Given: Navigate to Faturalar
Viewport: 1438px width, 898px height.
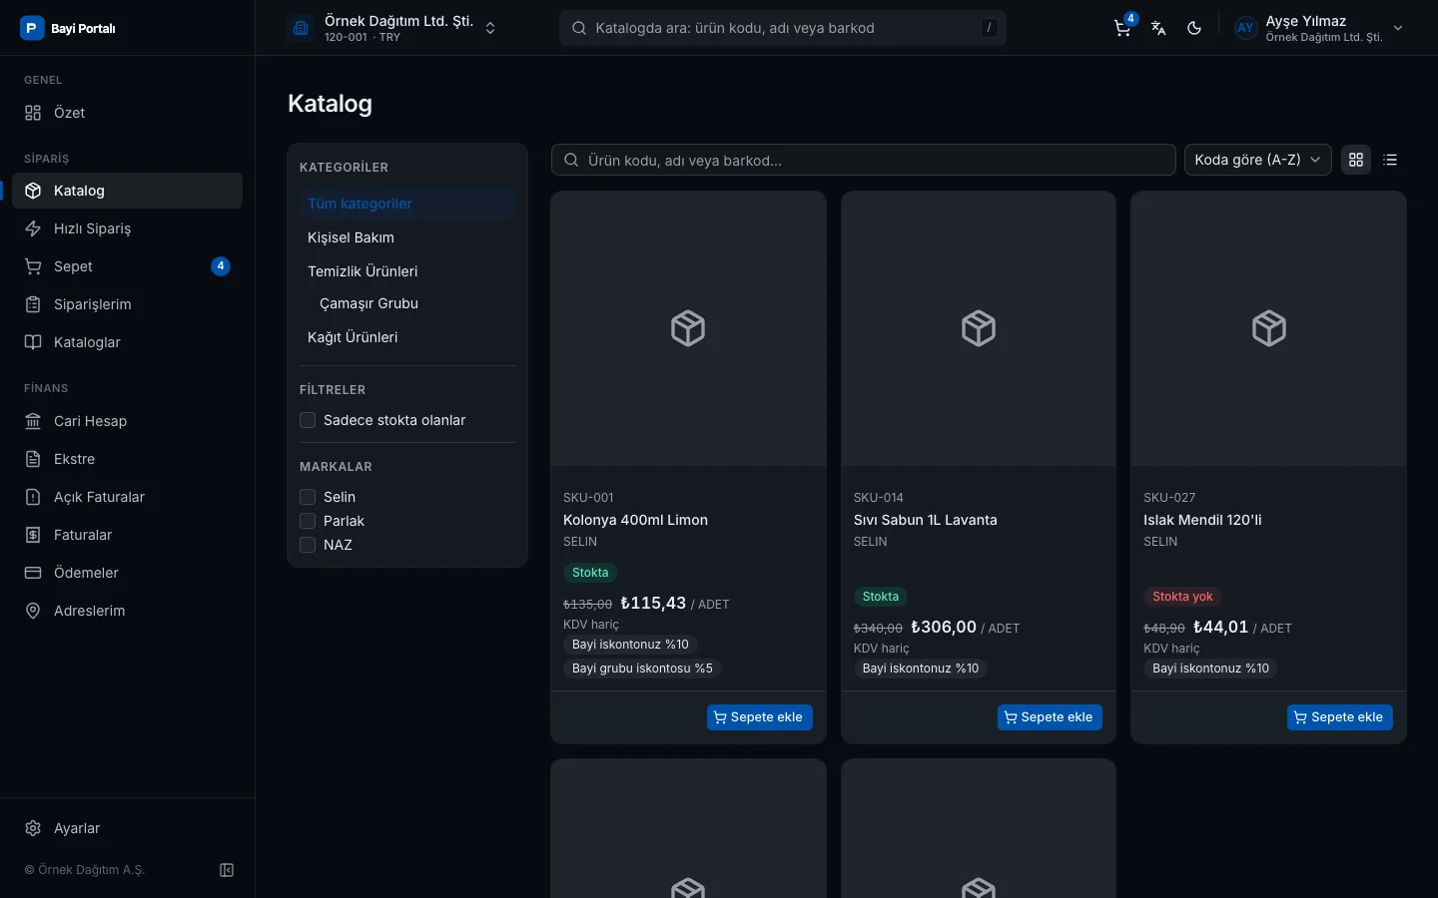Looking at the screenshot, I should coord(127,535).
